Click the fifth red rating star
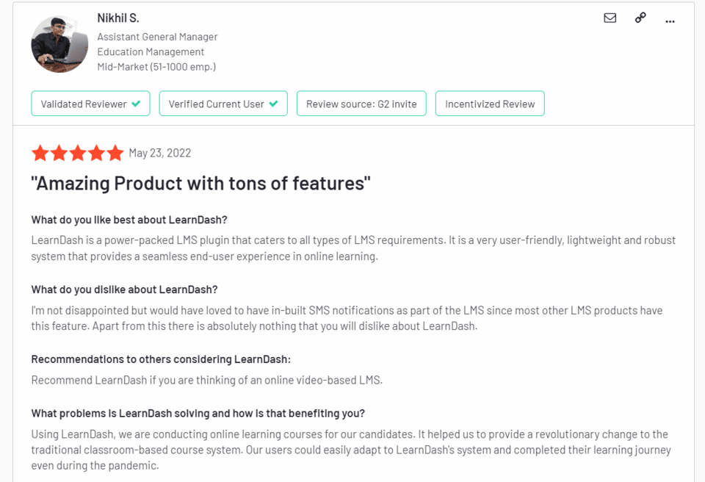 point(115,153)
